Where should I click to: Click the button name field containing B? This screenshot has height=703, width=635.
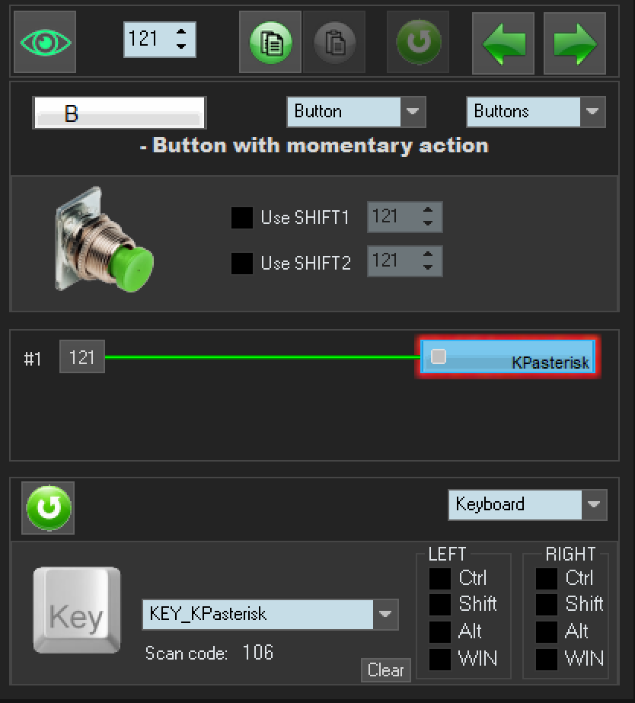[119, 113]
